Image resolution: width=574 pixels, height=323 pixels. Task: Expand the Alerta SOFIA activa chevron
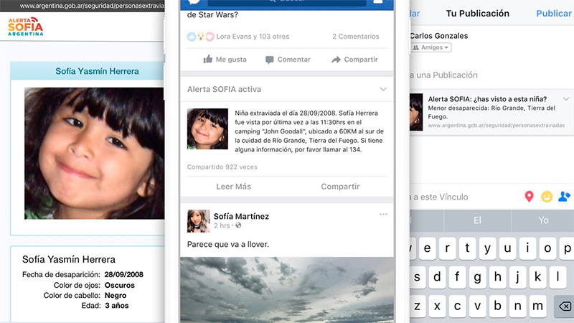coord(383,89)
